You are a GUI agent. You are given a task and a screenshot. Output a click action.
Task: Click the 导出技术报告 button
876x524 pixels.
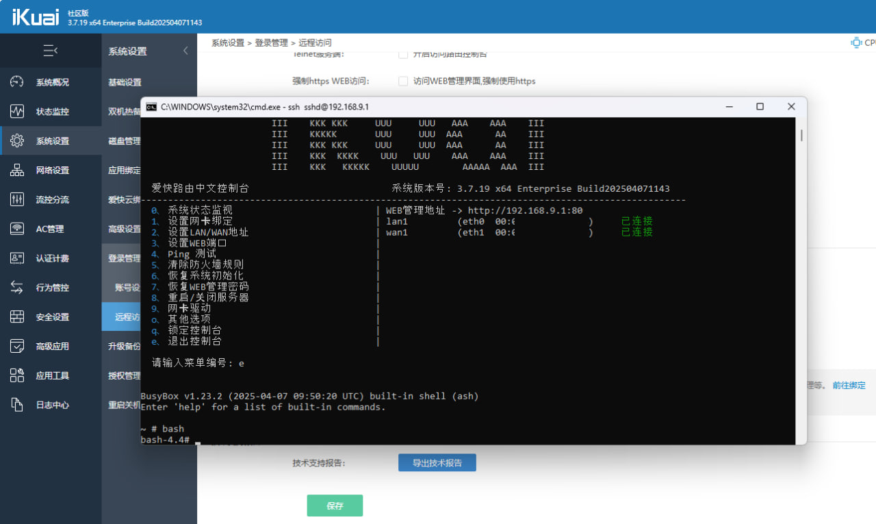[437, 463]
